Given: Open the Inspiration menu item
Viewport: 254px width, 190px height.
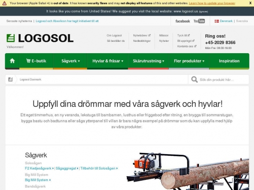Looking at the screenshot, I should point(229,61).
